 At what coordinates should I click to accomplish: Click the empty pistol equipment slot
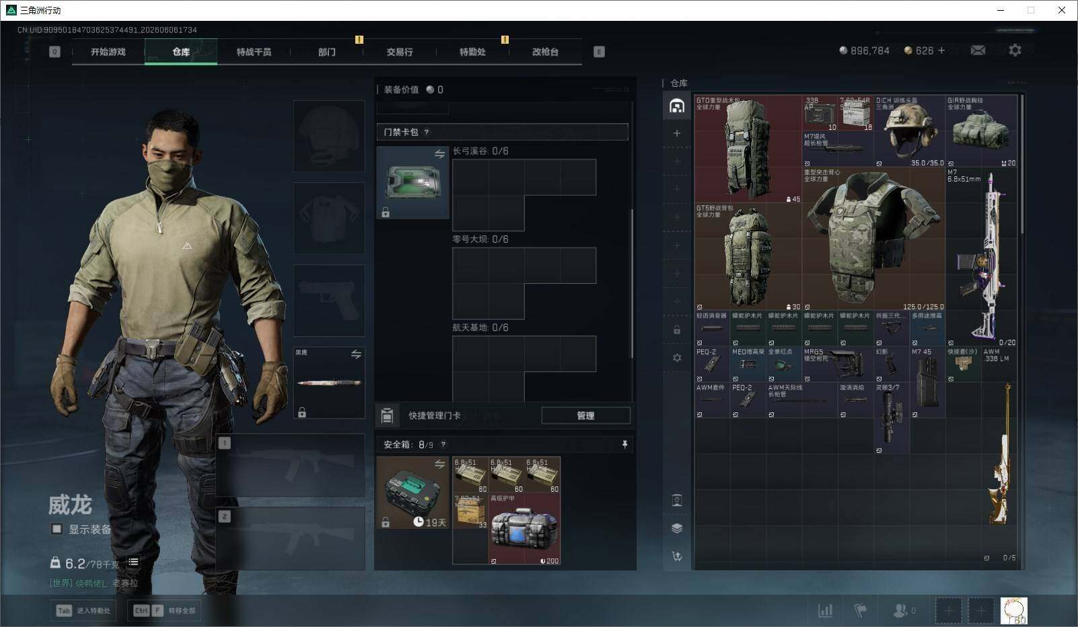click(329, 300)
